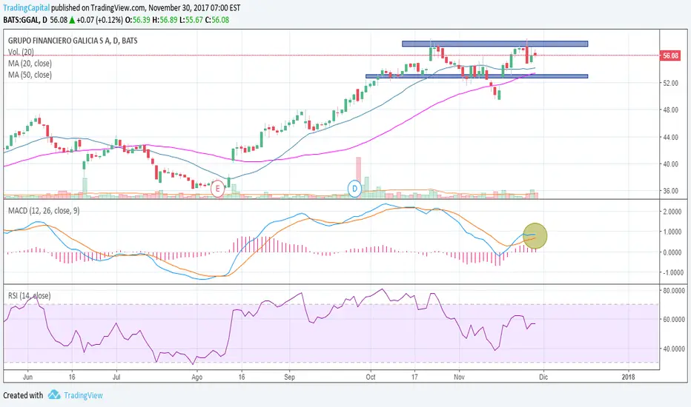The width and height of the screenshot is (691, 407).
Task: Click the 36.00 price axis label
Action: 670,192
